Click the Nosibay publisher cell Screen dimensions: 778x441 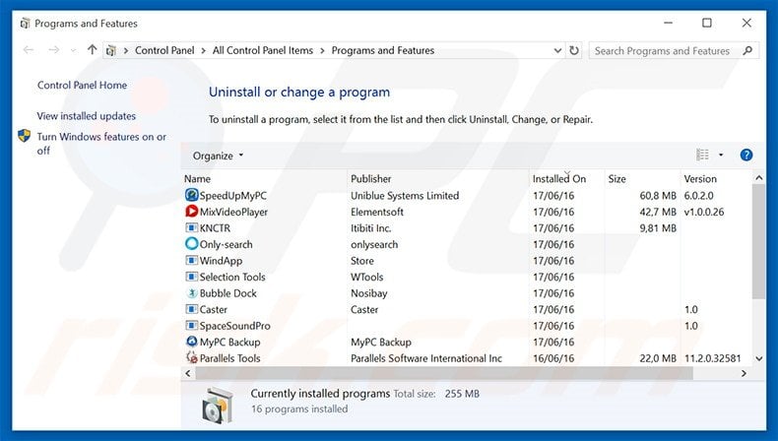tap(368, 293)
